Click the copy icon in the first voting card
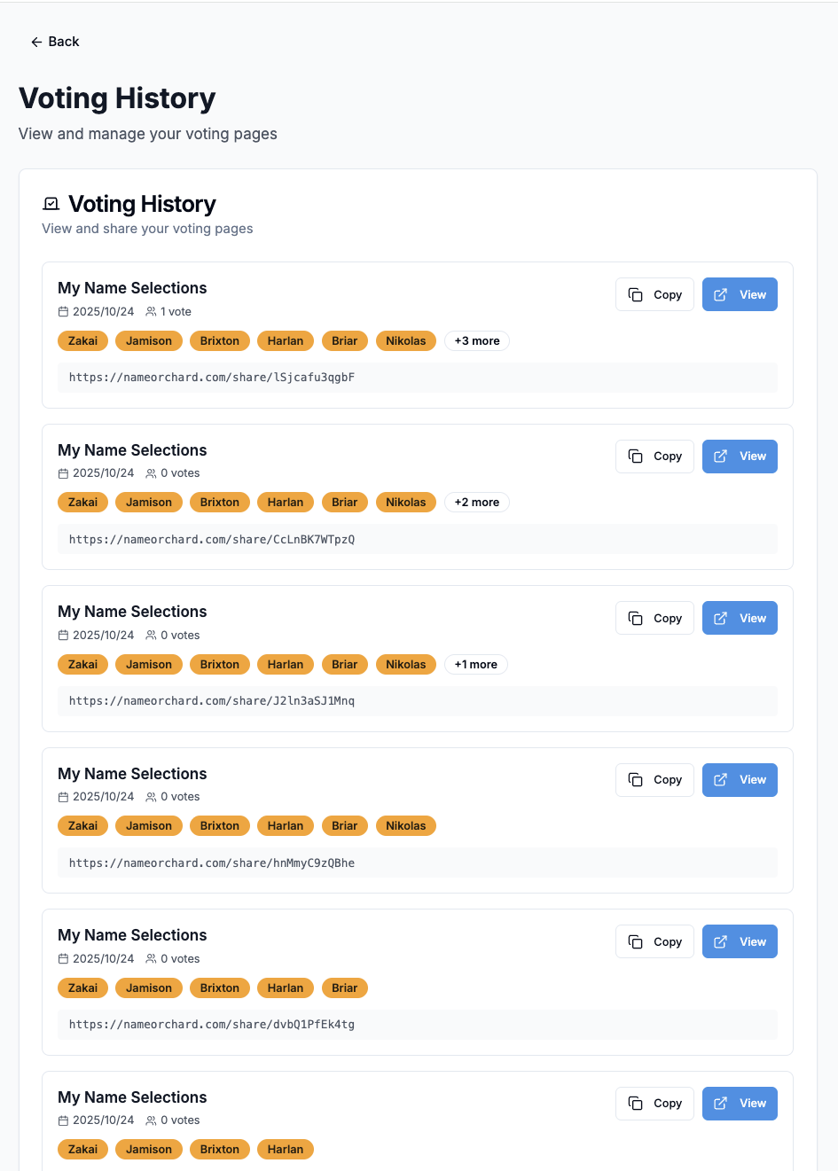Viewport: 838px width, 1171px height. pos(636,295)
